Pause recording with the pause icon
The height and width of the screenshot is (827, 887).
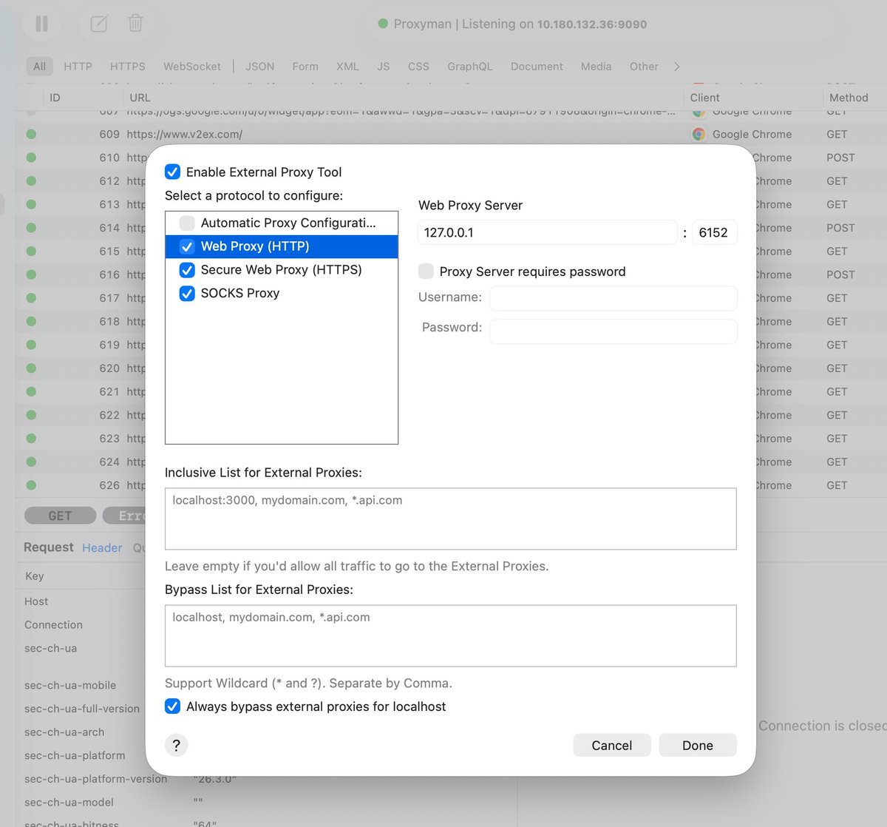42,24
